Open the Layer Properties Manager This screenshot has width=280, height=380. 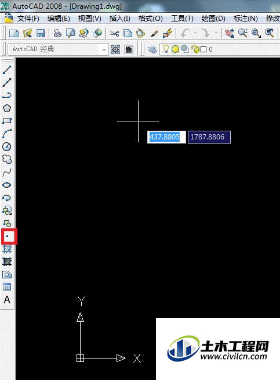pyautogui.click(x=152, y=49)
